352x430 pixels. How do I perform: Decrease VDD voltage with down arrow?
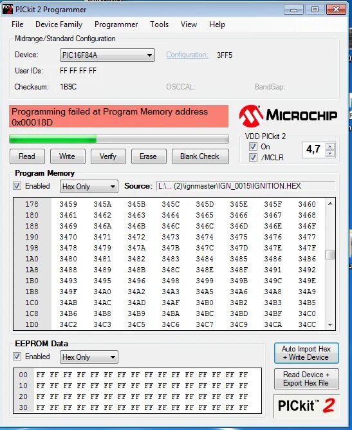[x=330, y=154]
